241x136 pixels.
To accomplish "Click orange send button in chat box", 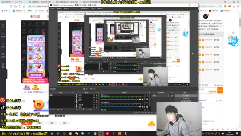I will point(220,90).
